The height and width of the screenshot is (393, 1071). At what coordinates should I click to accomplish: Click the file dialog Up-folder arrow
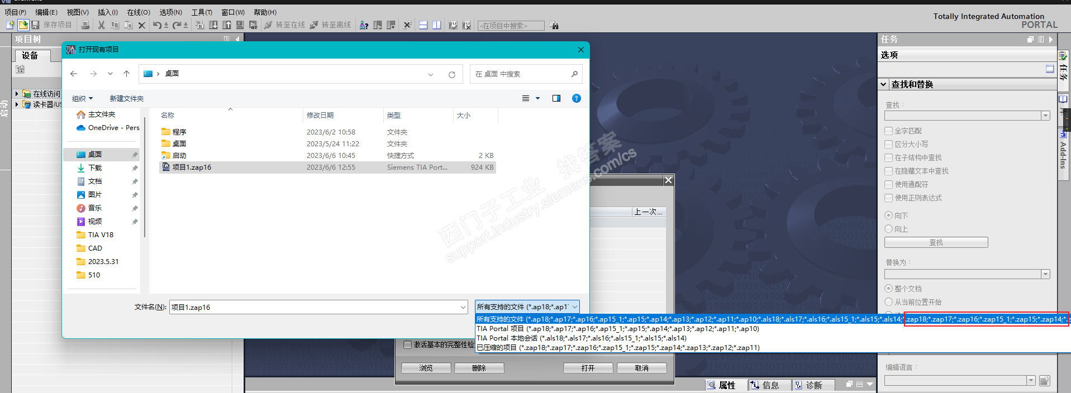127,74
